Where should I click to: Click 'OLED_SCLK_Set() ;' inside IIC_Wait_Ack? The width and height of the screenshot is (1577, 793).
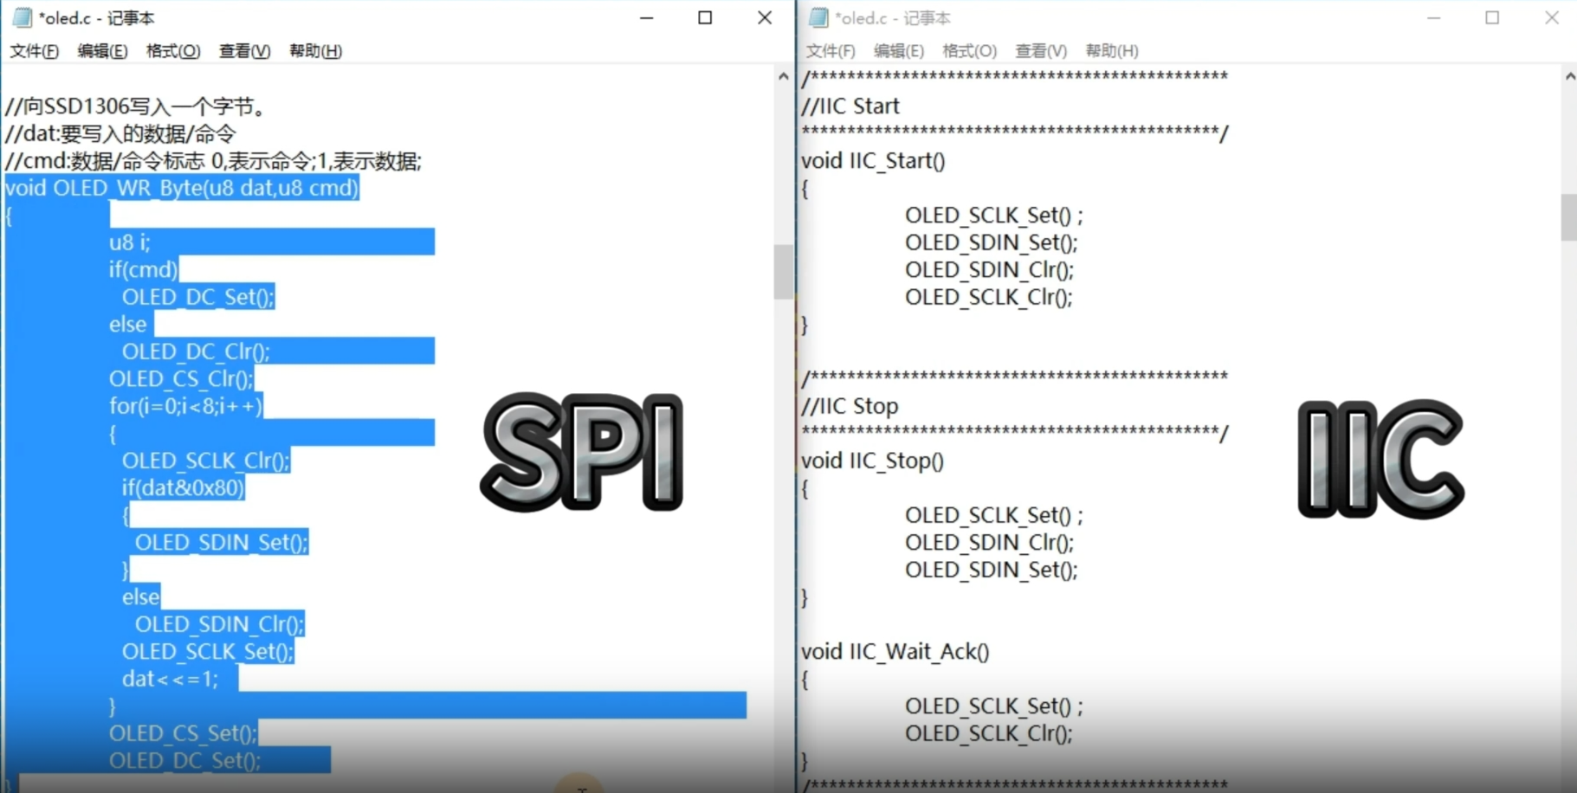pos(994,706)
